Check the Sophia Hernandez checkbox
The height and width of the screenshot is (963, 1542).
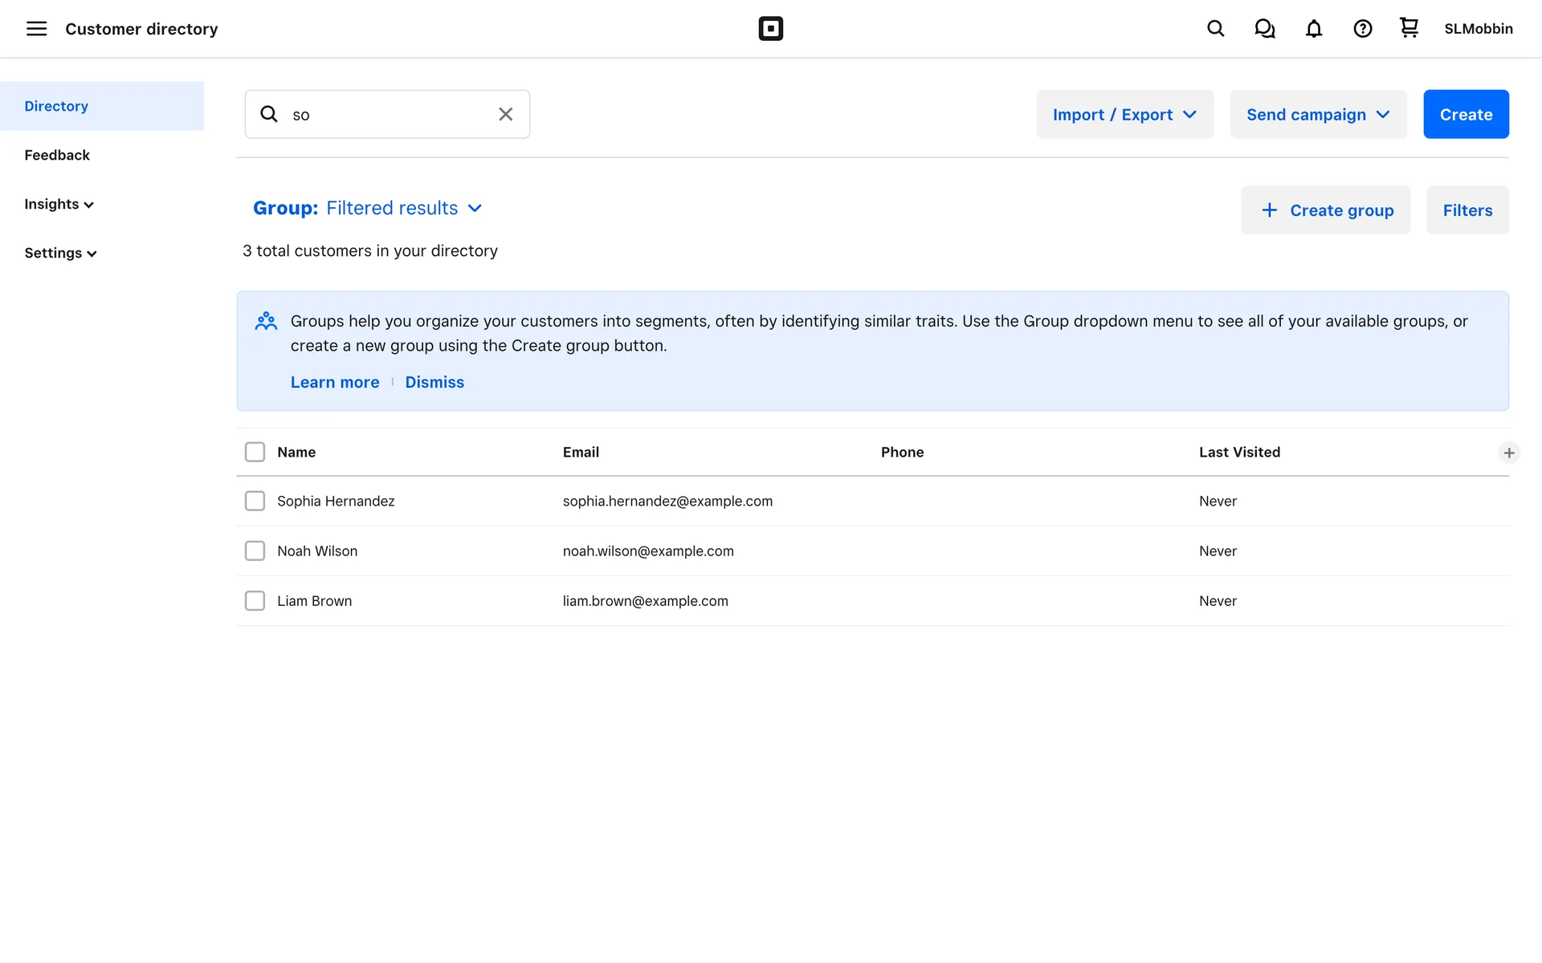coord(255,501)
